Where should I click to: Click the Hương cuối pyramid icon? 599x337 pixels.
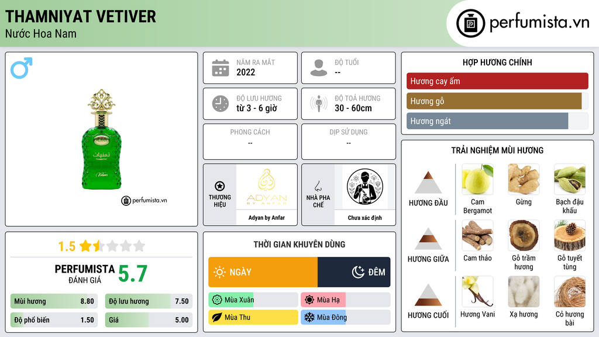point(428,295)
